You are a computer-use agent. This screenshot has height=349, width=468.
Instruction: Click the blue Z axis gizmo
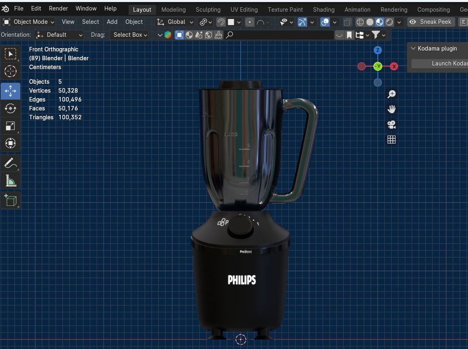(377, 50)
